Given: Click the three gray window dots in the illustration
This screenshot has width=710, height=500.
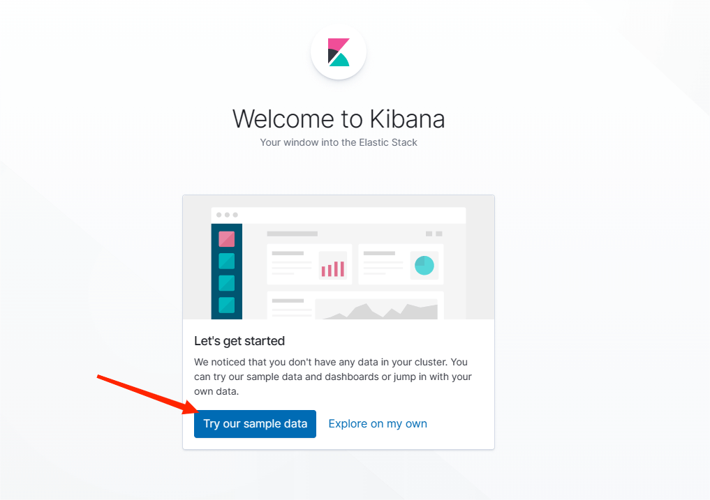Looking at the screenshot, I should pyautogui.click(x=227, y=215).
